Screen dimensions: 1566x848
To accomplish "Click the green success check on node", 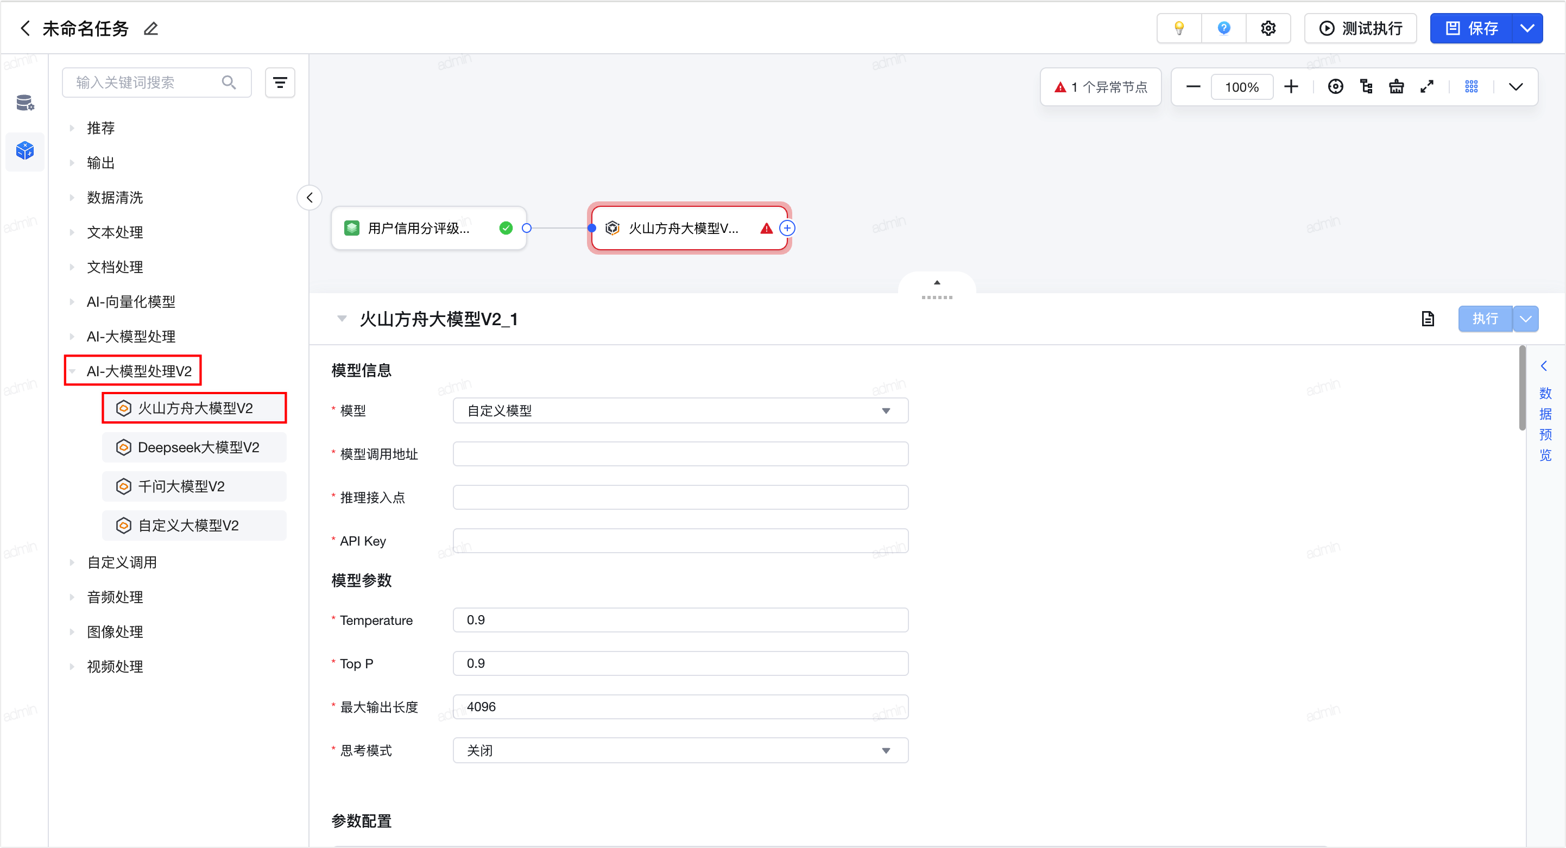I will 506,228.
